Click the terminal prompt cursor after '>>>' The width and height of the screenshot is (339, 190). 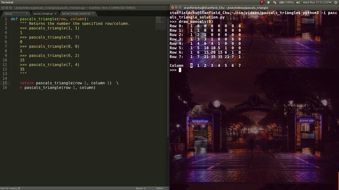[x=180, y=70]
